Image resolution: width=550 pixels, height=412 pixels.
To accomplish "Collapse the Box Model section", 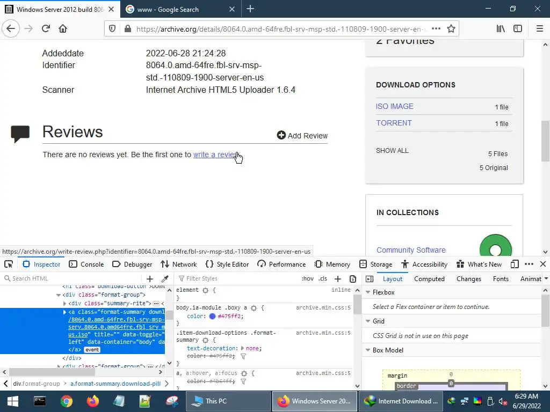I will tap(368, 350).
